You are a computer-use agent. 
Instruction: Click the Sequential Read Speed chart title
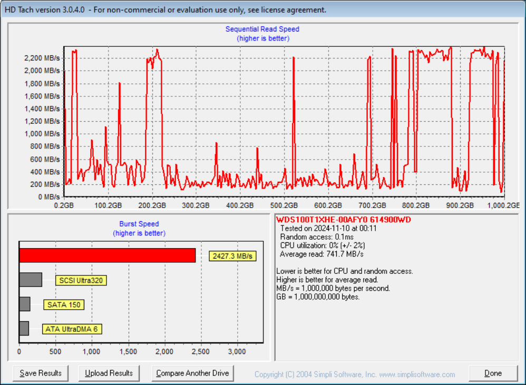click(262, 29)
